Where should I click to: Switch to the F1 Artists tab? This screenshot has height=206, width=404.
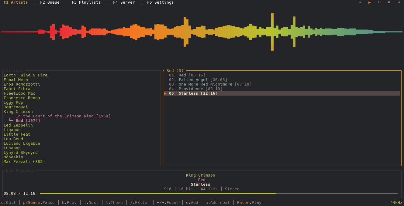pyautogui.click(x=16, y=2)
